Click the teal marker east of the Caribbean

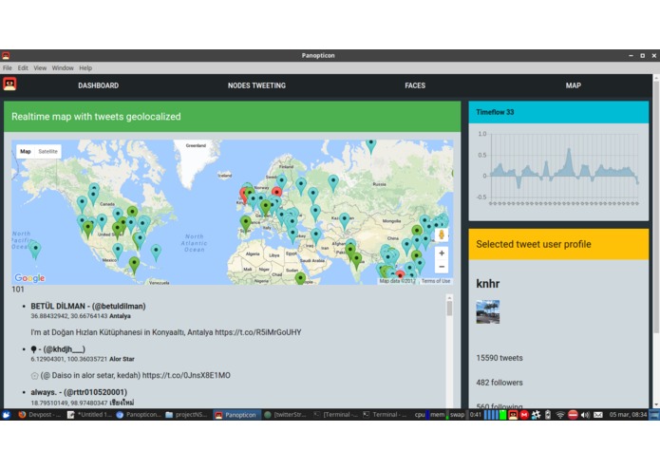tap(156, 252)
